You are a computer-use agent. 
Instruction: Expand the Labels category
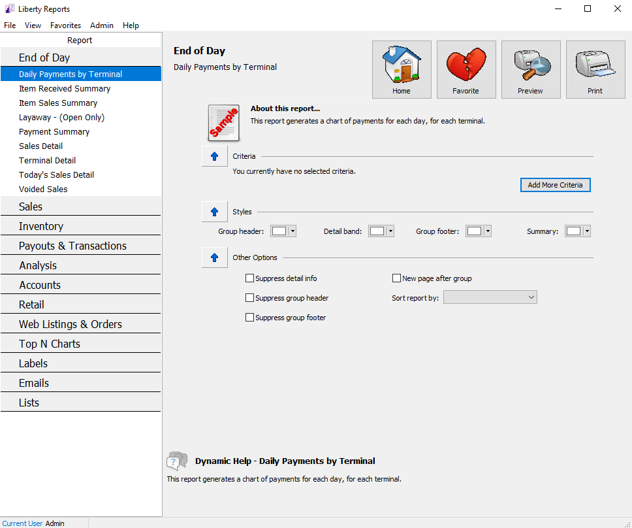tap(80, 363)
